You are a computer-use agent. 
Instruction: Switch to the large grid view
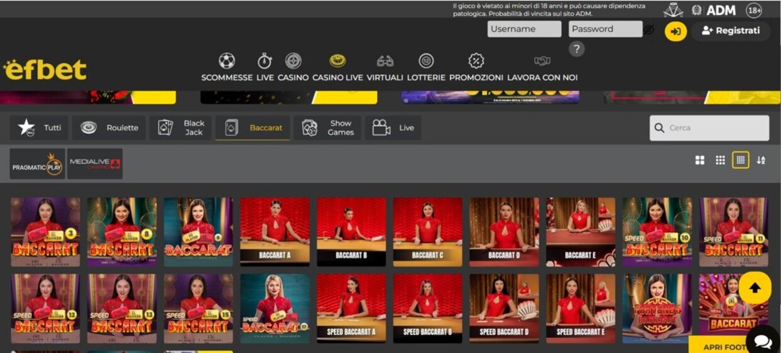click(700, 160)
